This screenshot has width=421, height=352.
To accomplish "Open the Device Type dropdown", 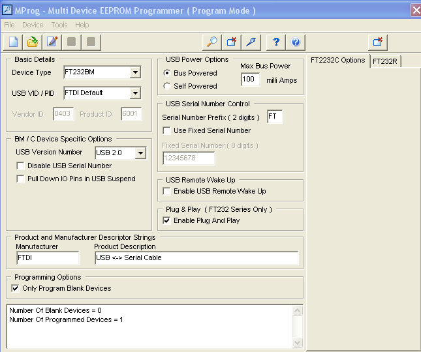I will click(135, 72).
